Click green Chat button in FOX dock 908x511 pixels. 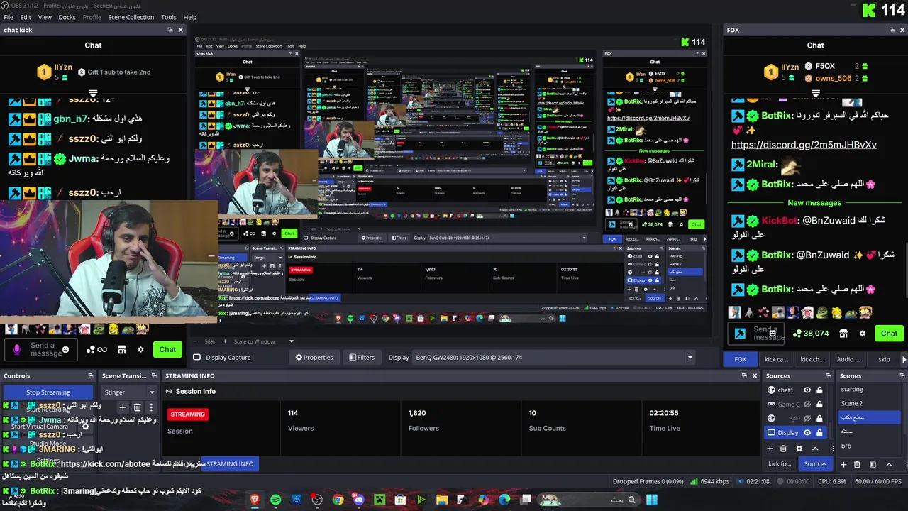point(889,334)
